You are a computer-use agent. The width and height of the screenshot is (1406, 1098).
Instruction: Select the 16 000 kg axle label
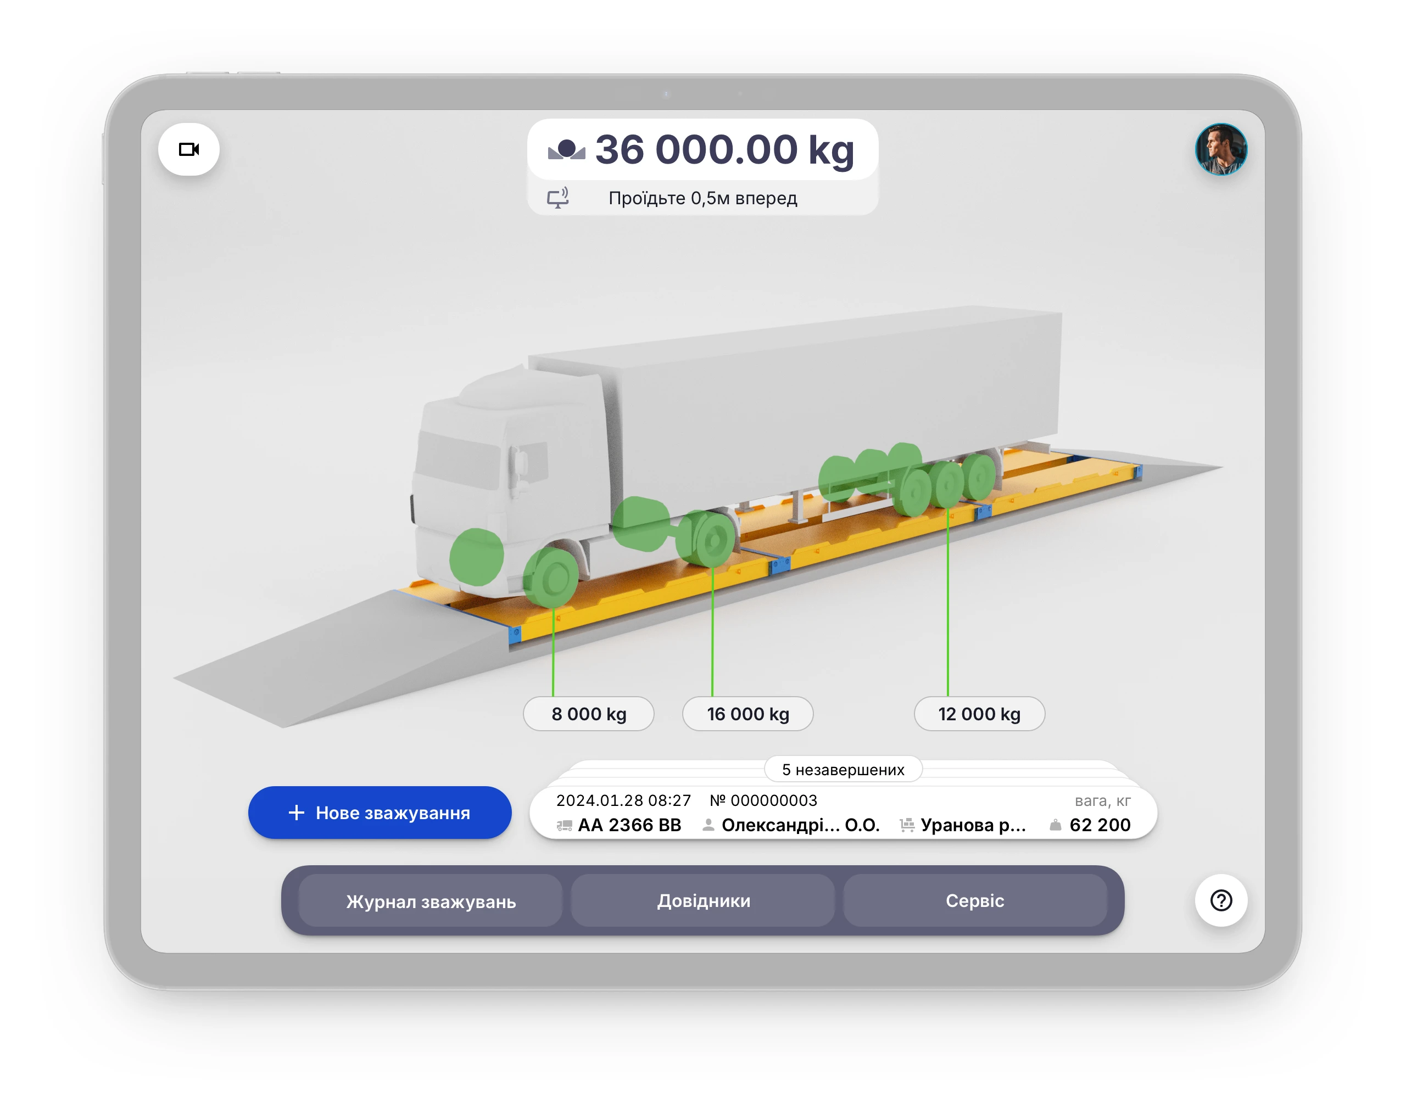coord(747,714)
